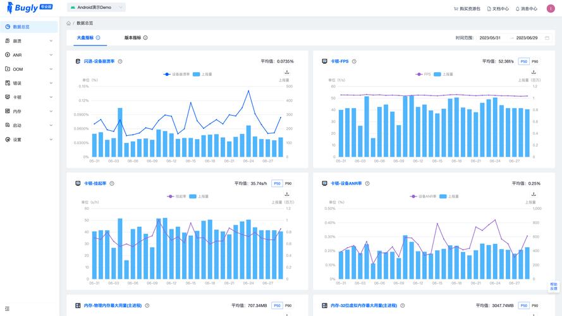The width and height of the screenshot is (562, 316).
Task: Select P50 in 卡顿-挂起率 chart
Action: 277,183
